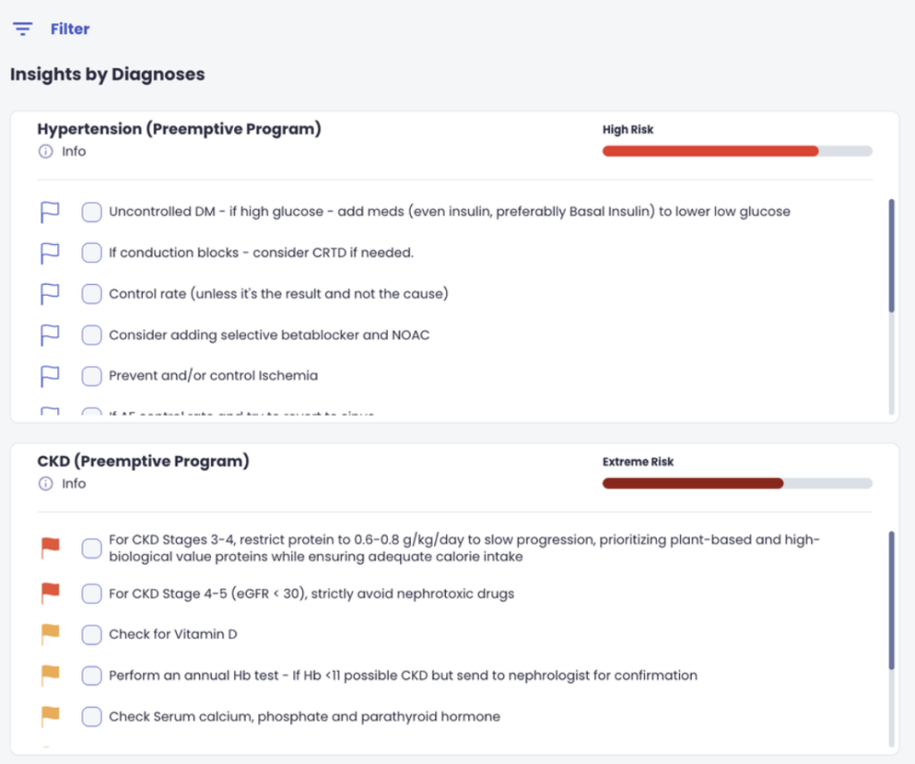Viewport: 915px width, 764px height.
Task: Tick the Consider adding selective betablocker checkbox
Action: [x=92, y=335]
